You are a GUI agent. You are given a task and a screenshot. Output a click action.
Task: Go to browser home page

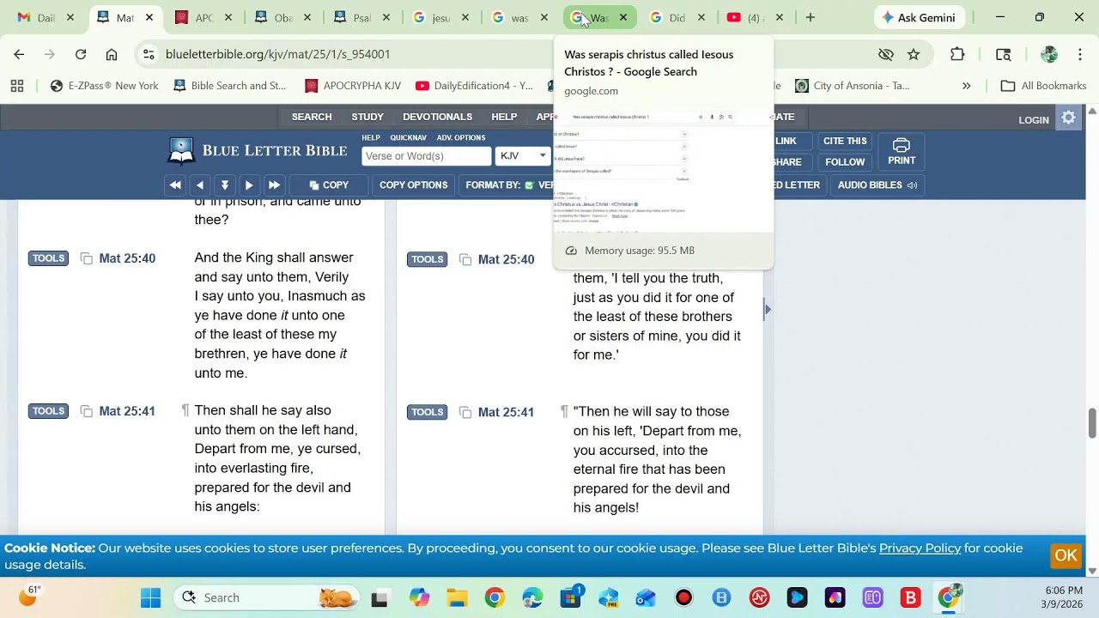(x=112, y=54)
